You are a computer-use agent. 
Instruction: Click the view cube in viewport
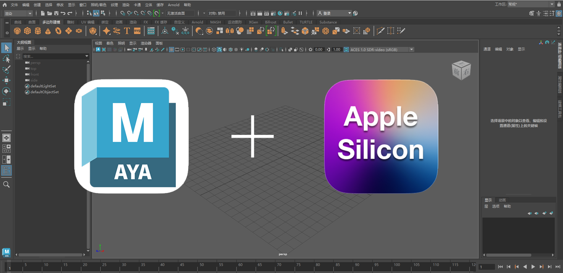461,70
